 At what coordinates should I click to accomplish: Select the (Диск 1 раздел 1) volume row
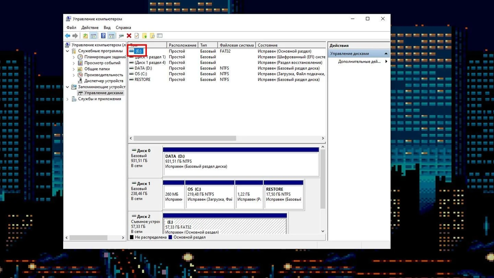click(x=226, y=57)
